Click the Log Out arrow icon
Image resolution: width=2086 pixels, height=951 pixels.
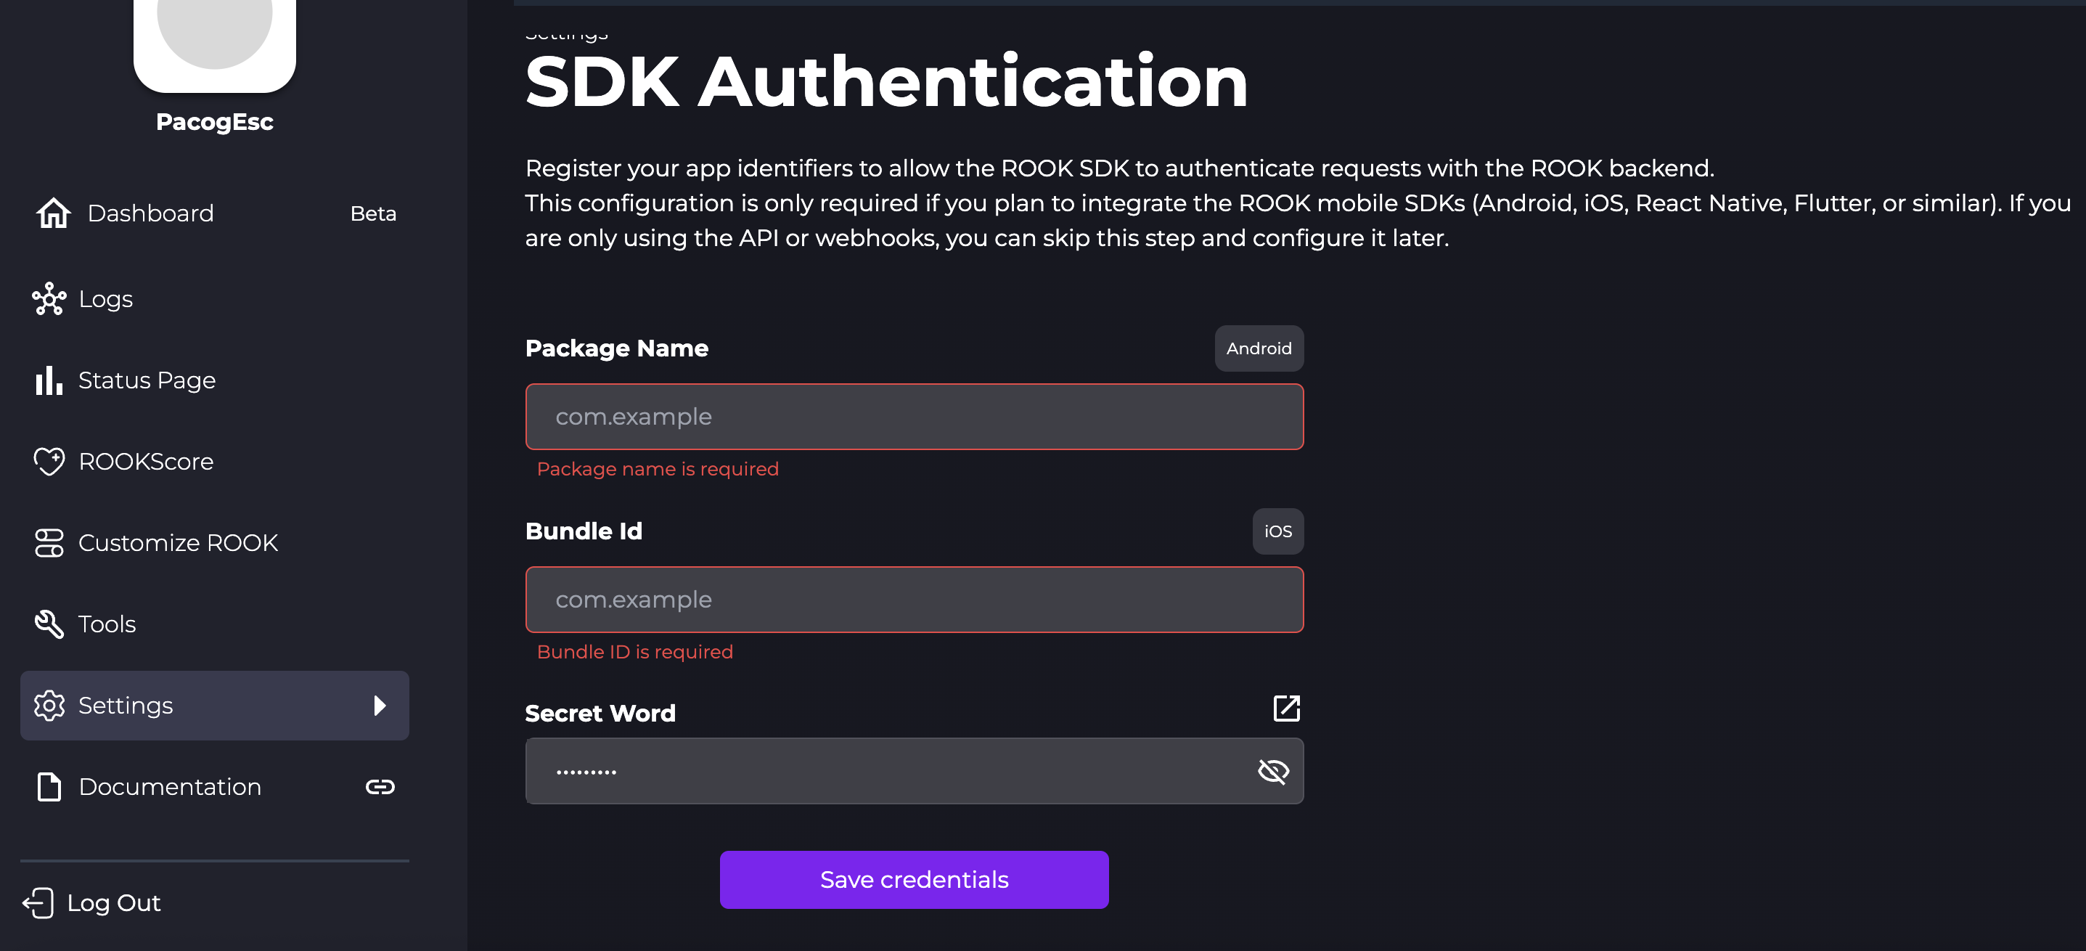click(38, 902)
